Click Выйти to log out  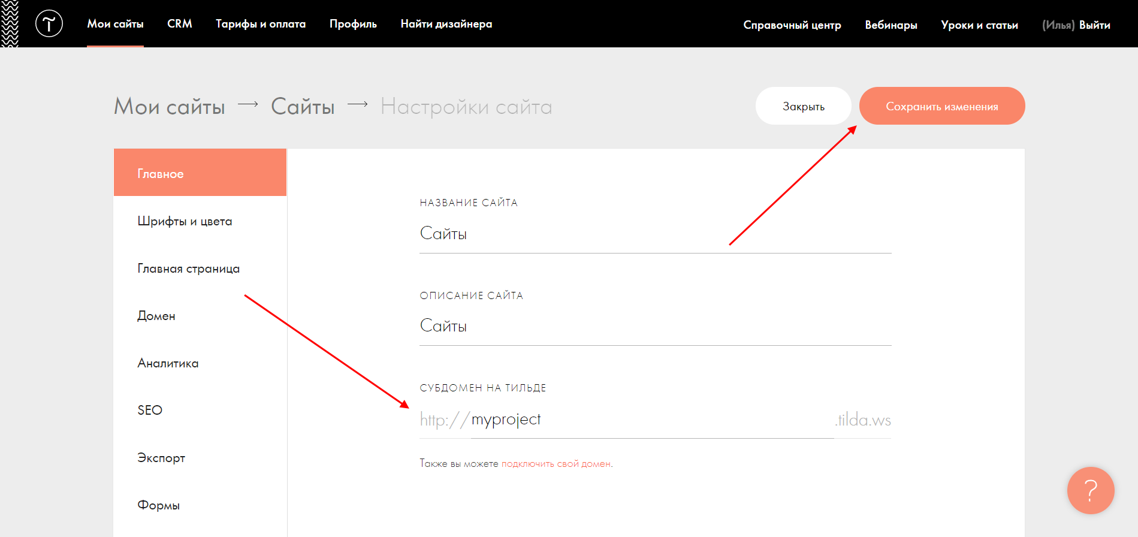1094,25
